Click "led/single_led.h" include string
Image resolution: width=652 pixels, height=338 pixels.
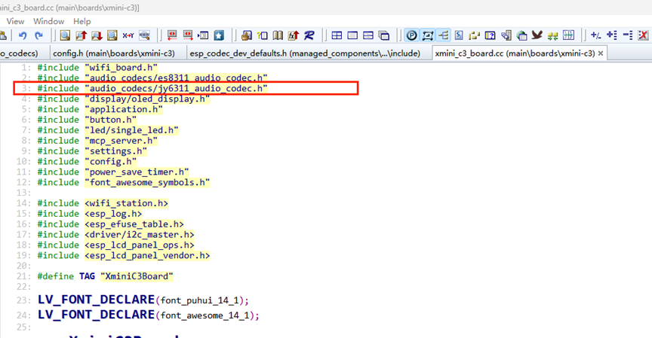pyautogui.click(x=131, y=130)
